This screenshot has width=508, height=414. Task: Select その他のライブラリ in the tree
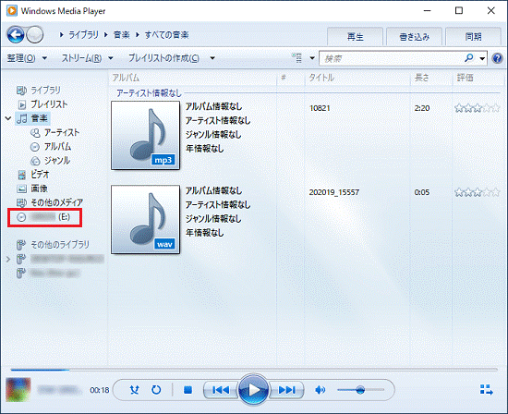60,245
